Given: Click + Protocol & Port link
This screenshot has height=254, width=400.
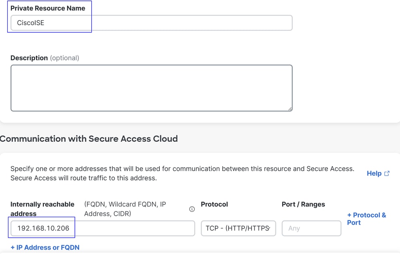Looking at the screenshot, I should [x=366, y=219].
